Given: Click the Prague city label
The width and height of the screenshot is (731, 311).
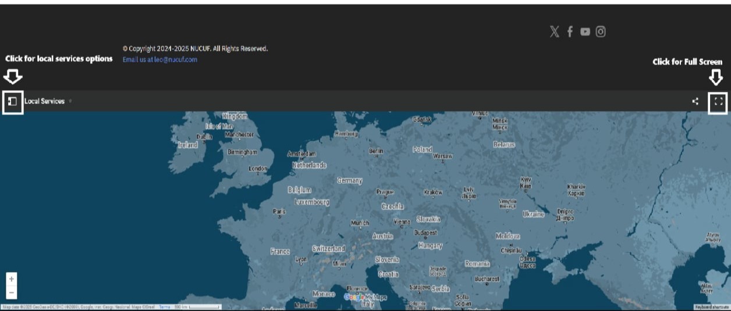Looking at the screenshot, I should click(385, 192).
